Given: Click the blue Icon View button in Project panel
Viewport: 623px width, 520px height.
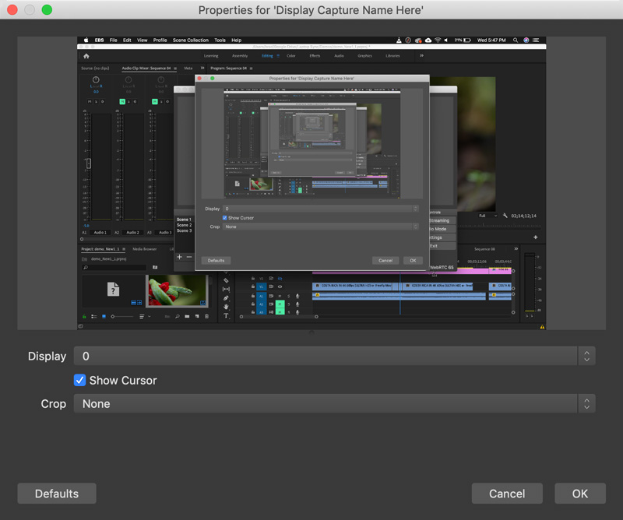Looking at the screenshot, I should [x=104, y=317].
